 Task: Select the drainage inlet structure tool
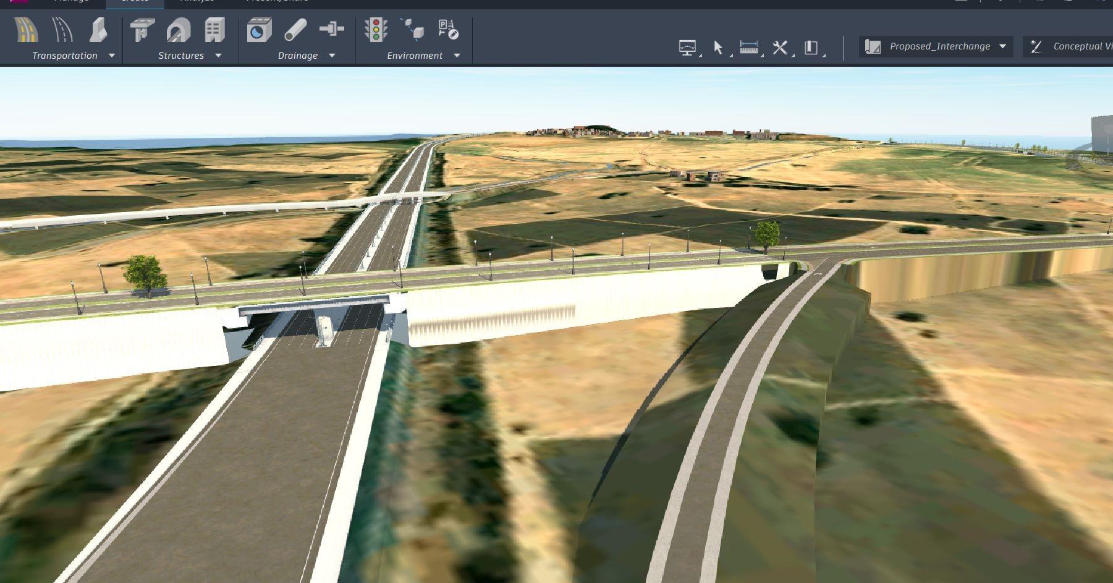[259, 30]
